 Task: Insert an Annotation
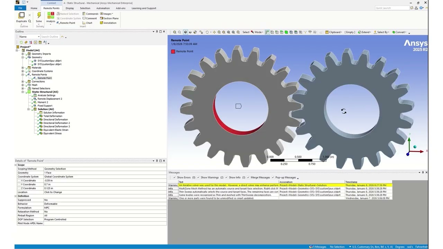click(x=108, y=23)
